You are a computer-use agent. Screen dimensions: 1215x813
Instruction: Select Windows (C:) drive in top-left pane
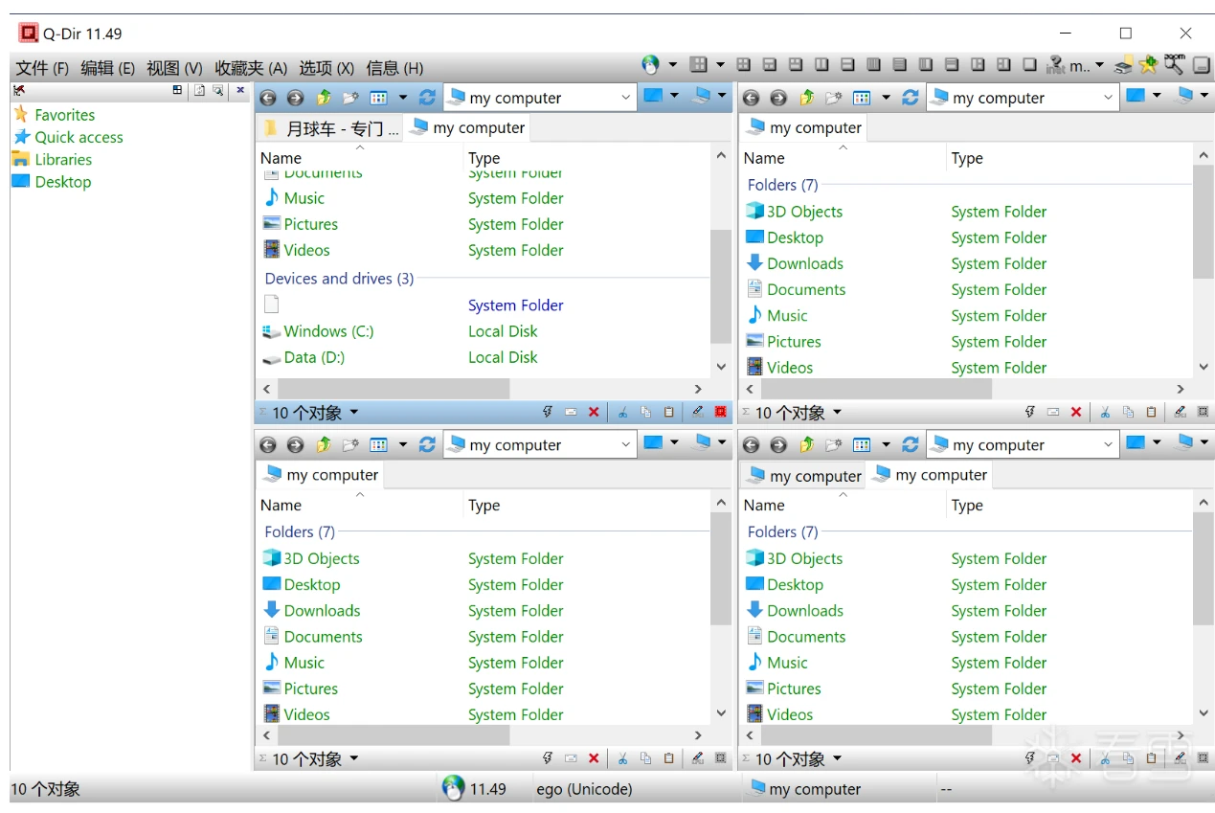coord(328,331)
